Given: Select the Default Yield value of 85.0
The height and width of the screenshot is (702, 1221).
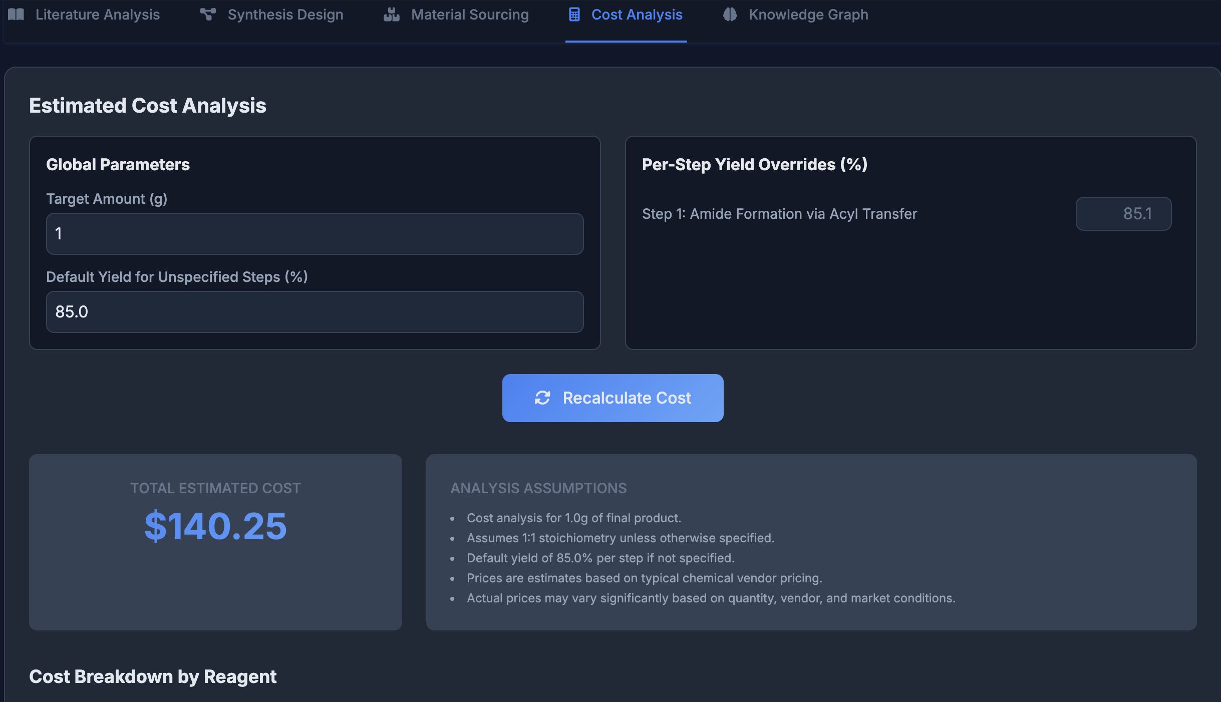Looking at the screenshot, I should click(315, 311).
